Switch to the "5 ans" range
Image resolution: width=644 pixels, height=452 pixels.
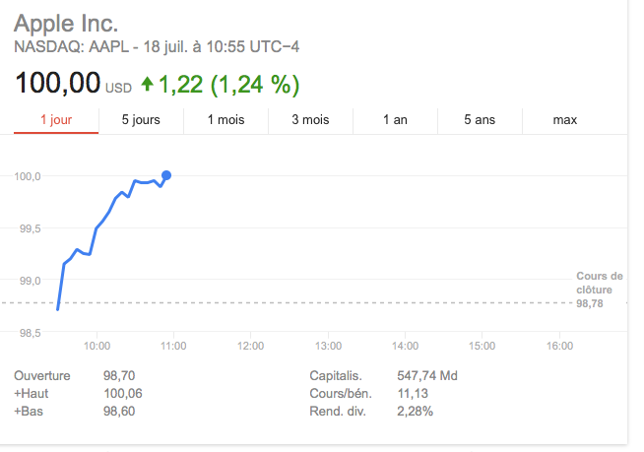click(x=481, y=120)
